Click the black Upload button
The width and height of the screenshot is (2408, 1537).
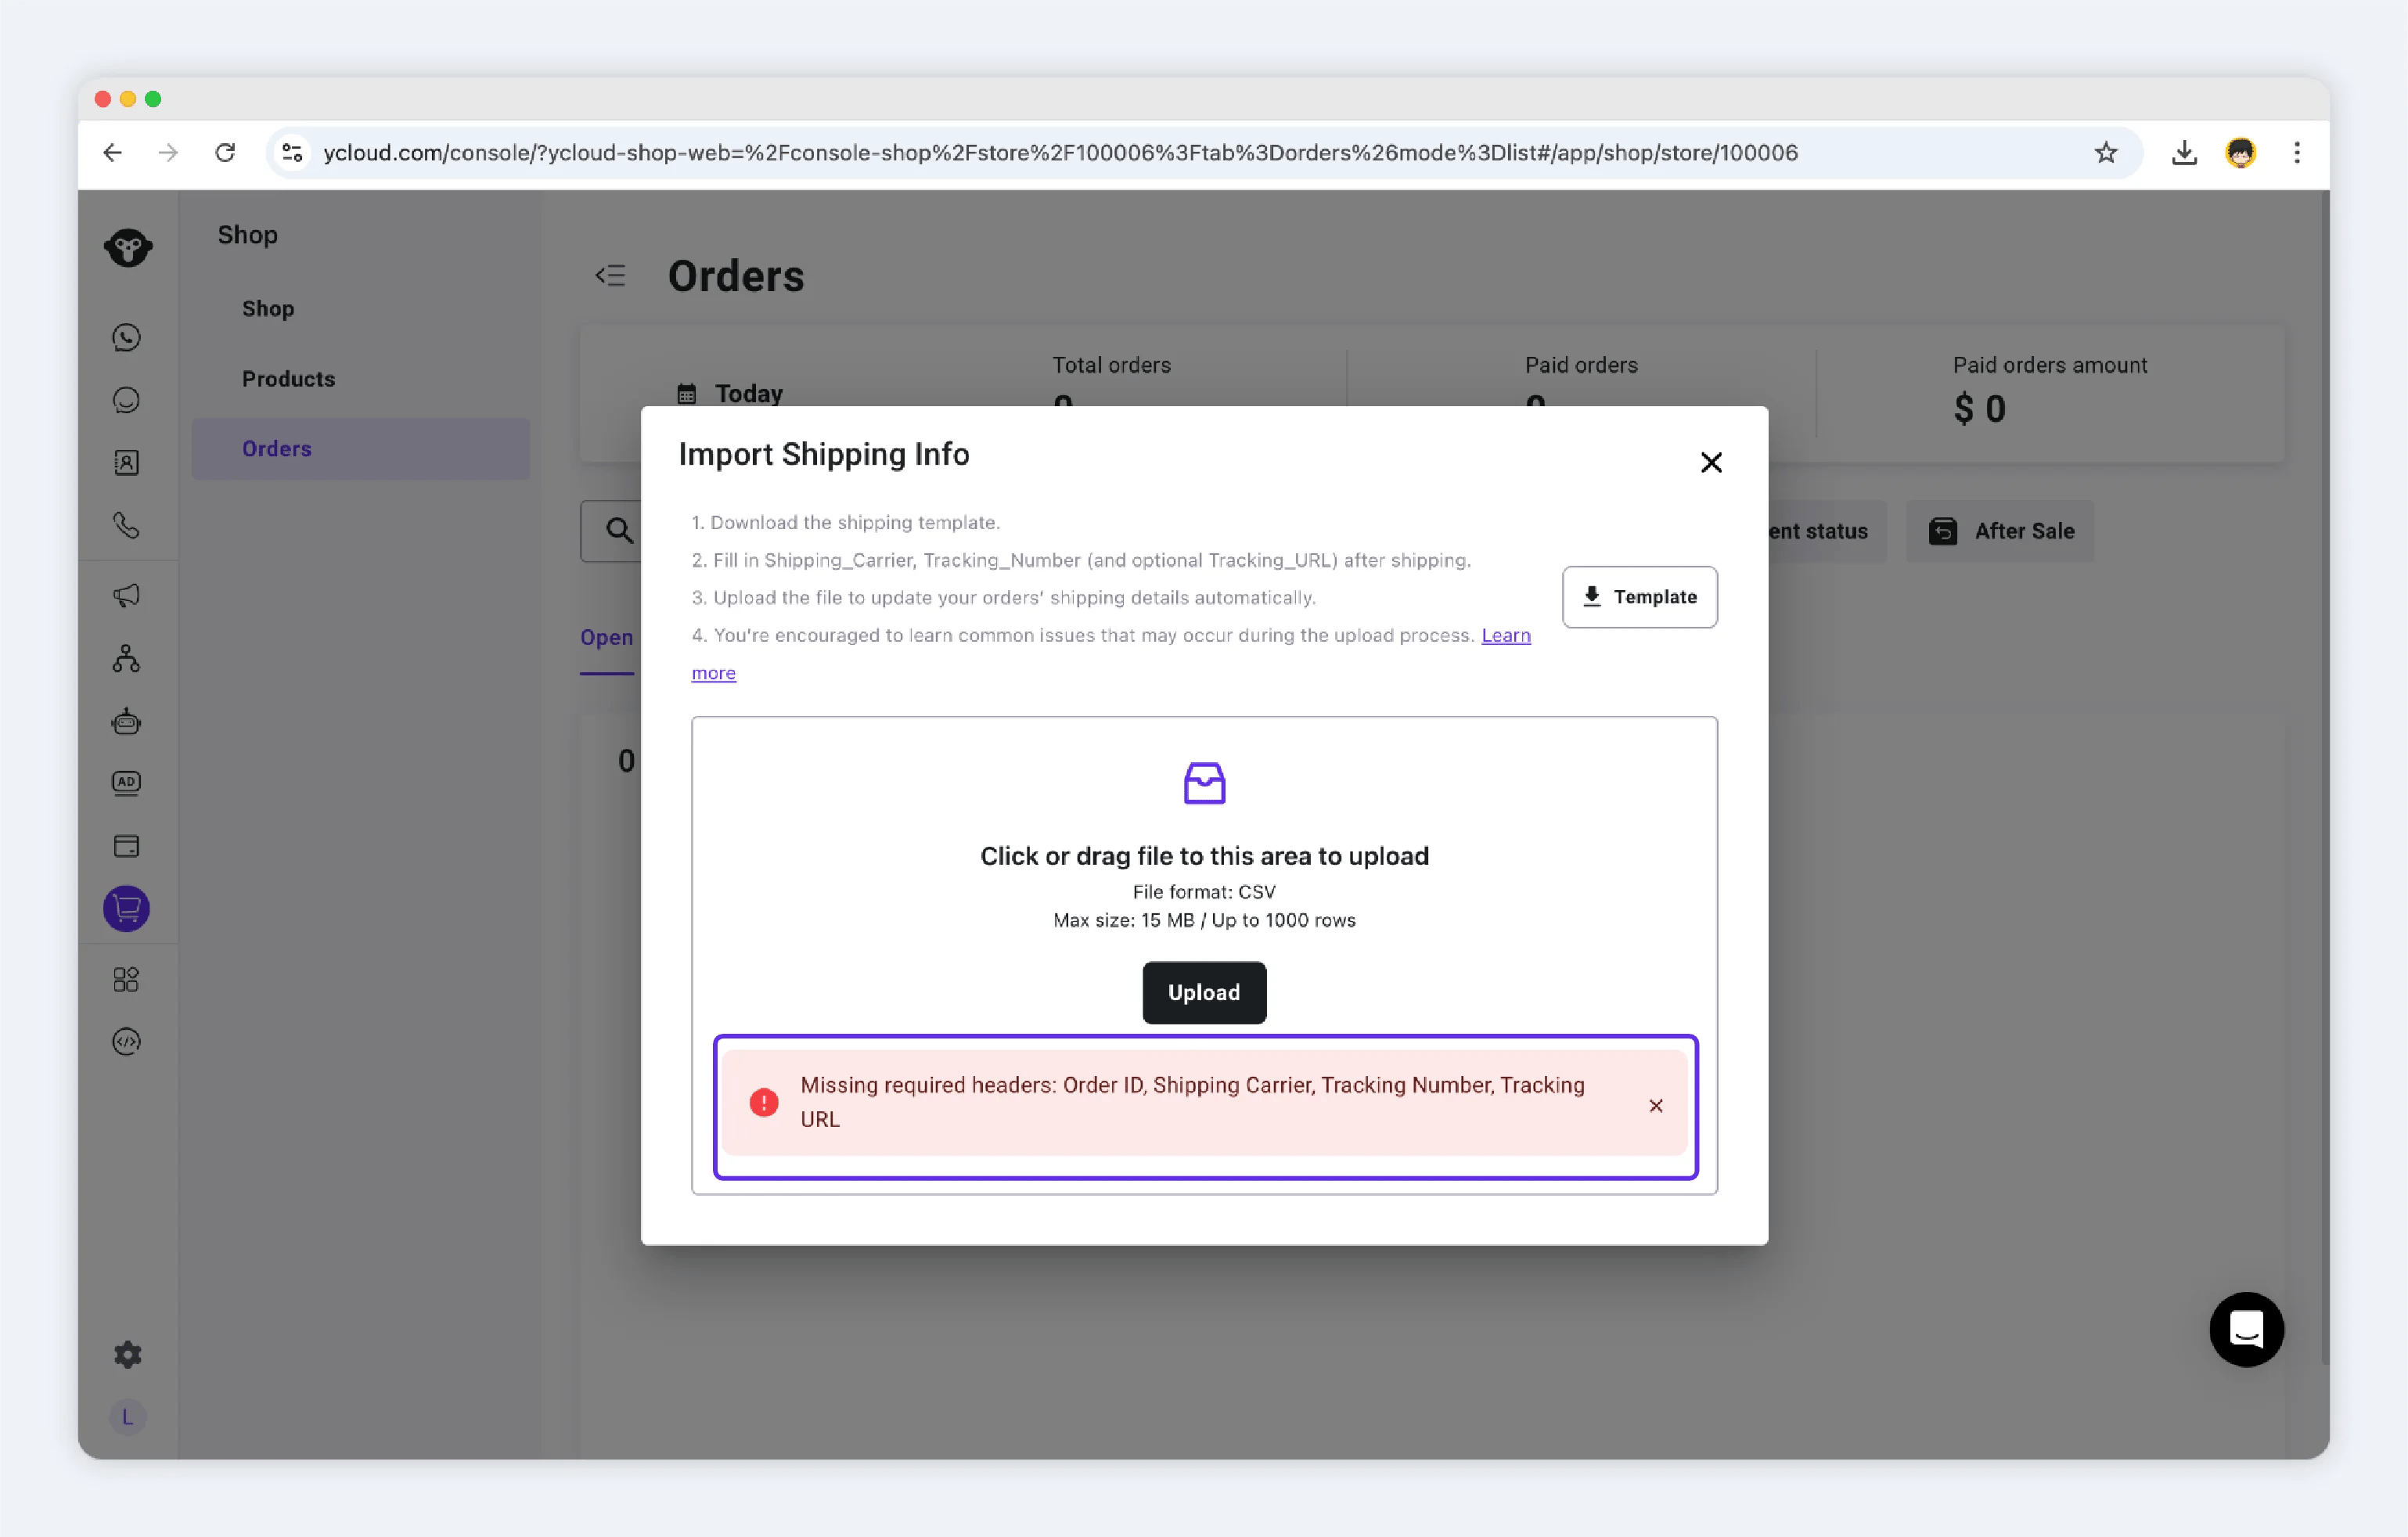[x=1204, y=993]
